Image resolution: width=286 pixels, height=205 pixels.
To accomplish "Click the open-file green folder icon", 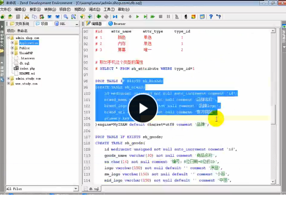I will pos(10,17).
